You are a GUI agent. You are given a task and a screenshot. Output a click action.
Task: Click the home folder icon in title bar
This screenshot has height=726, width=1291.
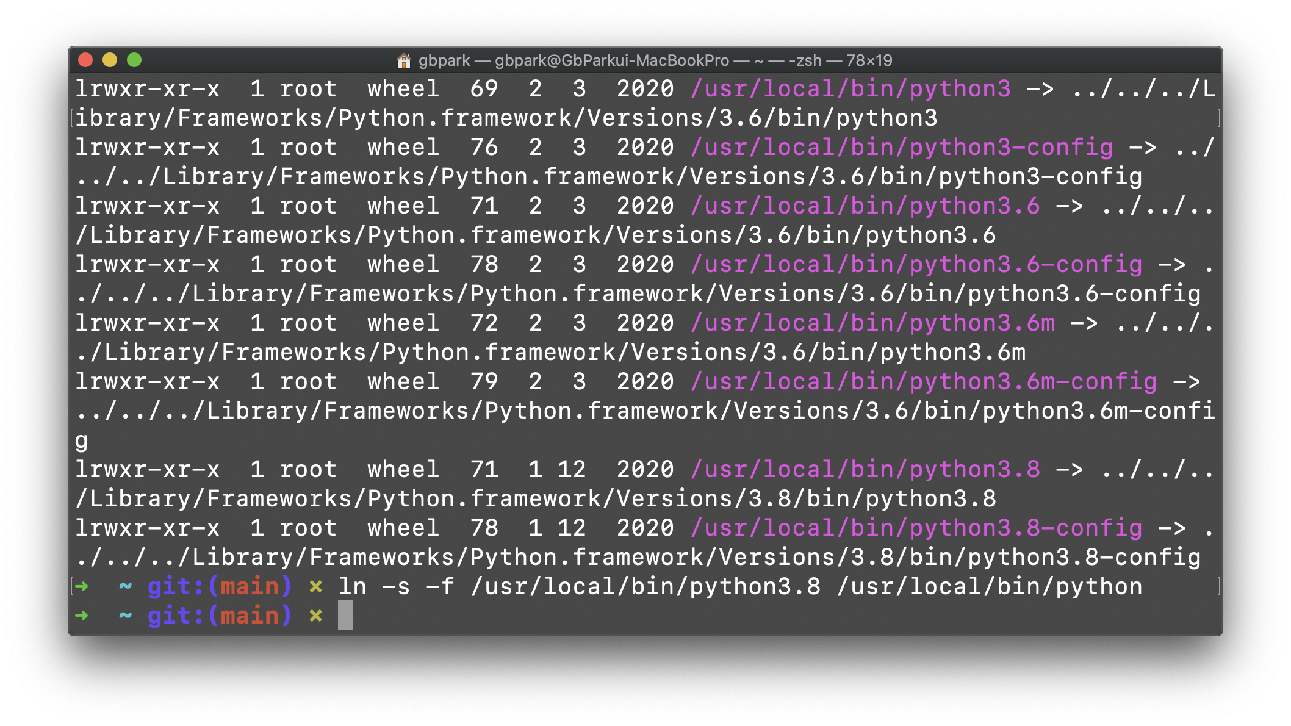tap(403, 60)
